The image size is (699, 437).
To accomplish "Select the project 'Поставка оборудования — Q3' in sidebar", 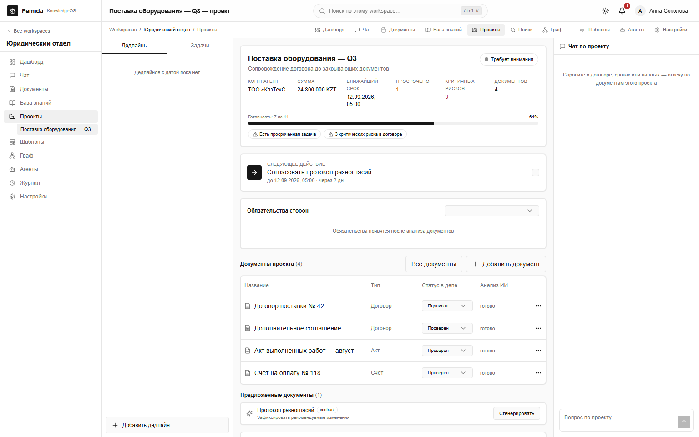I will (57, 129).
